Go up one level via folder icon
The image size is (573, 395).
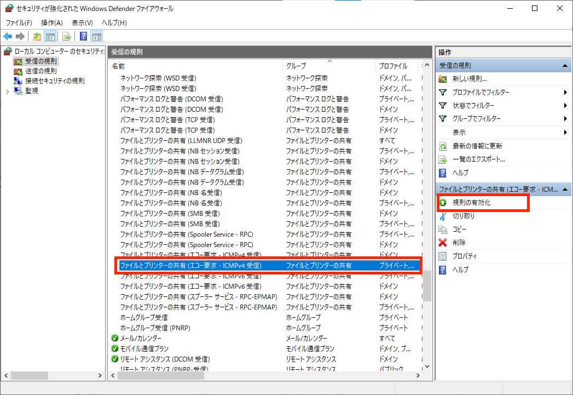[x=37, y=36]
